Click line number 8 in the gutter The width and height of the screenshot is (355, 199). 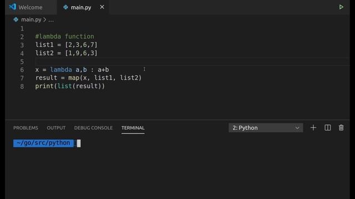point(22,86)
